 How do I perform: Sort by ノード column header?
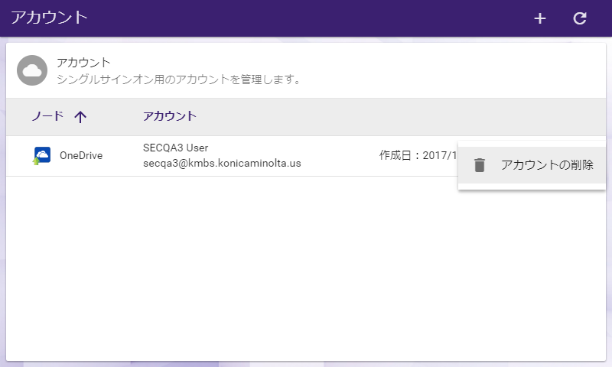pyautogui.click(x=47, y=116)
